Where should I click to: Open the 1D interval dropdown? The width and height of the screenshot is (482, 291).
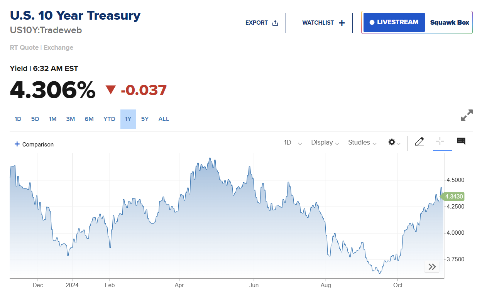pos(293,143)
